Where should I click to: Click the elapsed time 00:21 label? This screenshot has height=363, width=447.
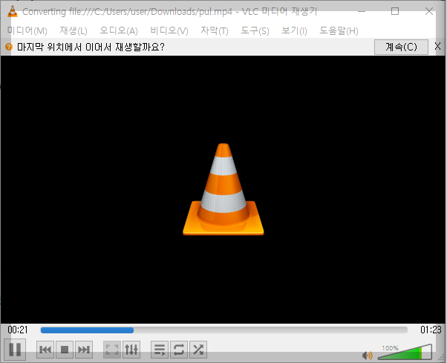click(x=18, y=330)
